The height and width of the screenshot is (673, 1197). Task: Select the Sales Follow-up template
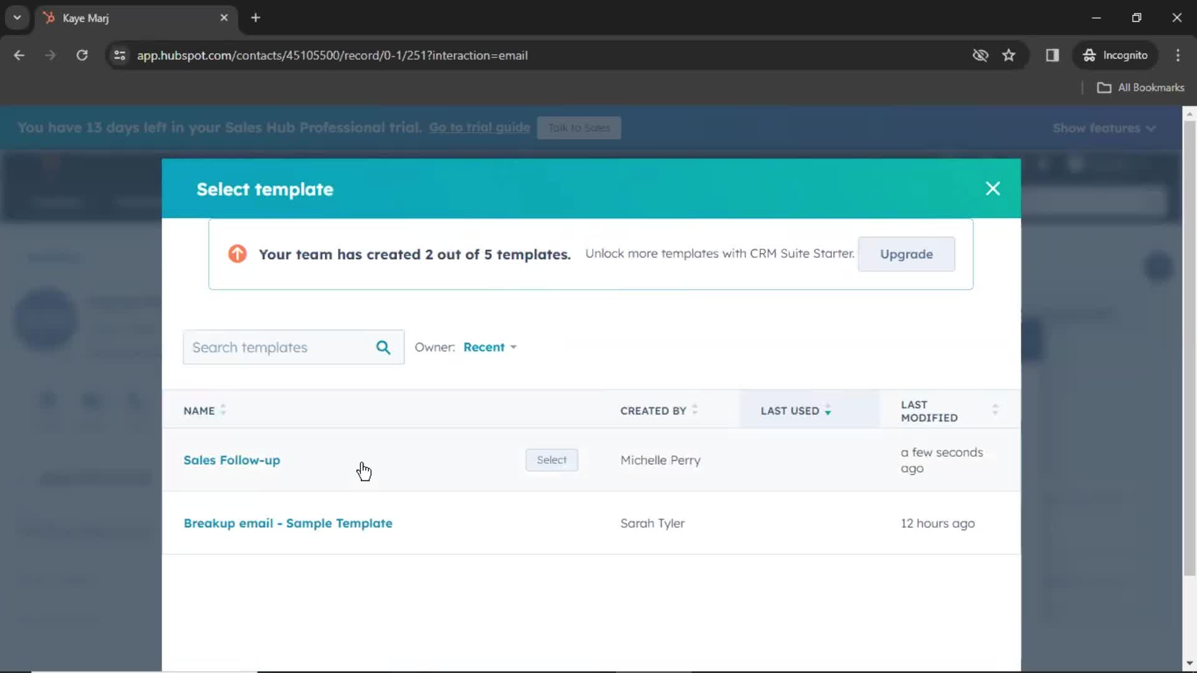(552, 459)
